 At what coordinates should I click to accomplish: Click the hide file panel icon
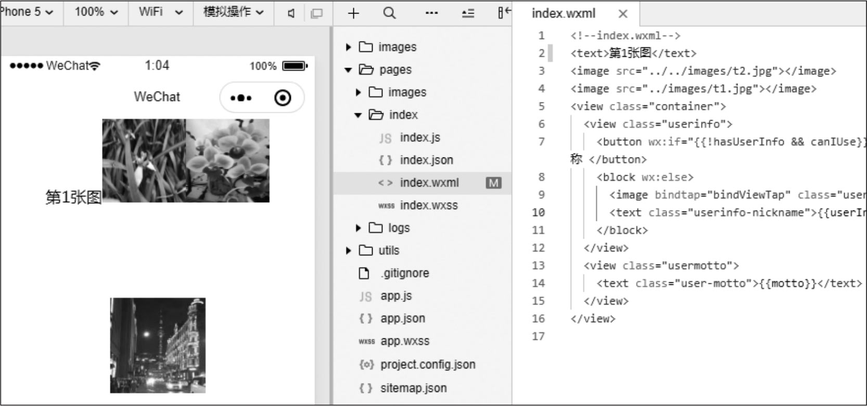tap(504, 12)
